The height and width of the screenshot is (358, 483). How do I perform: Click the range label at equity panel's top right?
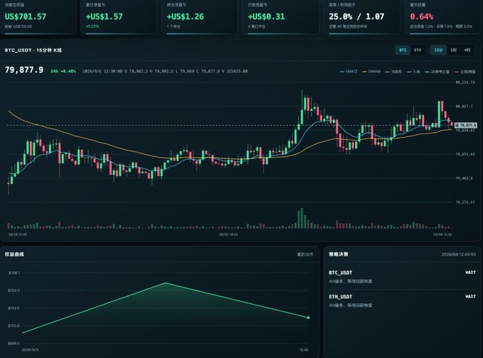tap(305, 254)
